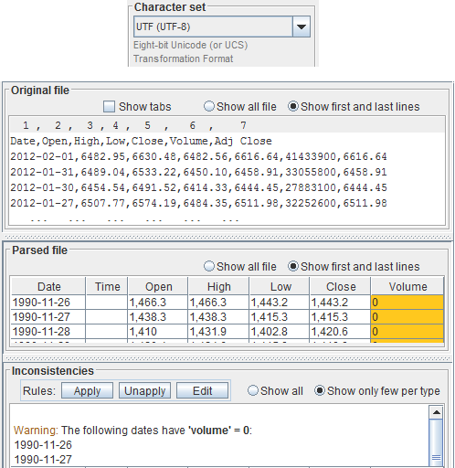Click High value 1,431.9 cell
Image resolution: width=455 pixels, height=468 pixels.
(x=218, y=332)
